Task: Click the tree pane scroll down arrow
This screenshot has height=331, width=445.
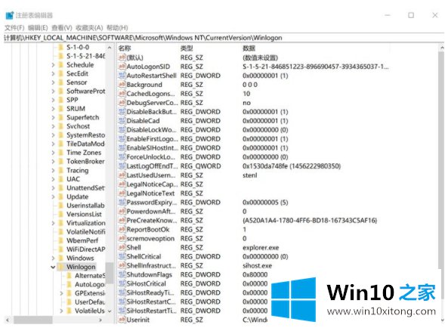Action: pos(110,311)
